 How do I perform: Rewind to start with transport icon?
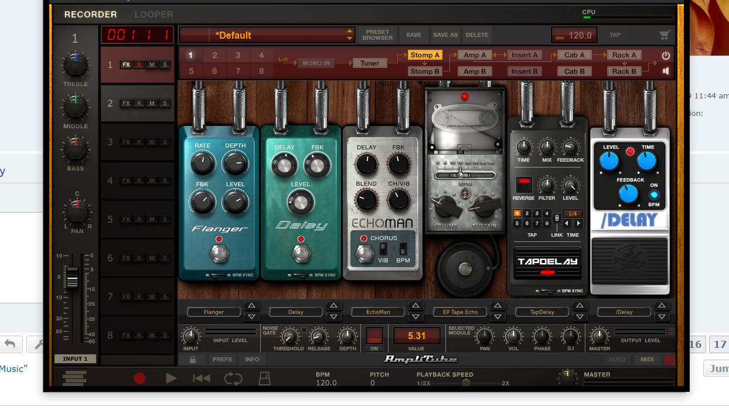(x=202, y=378)
